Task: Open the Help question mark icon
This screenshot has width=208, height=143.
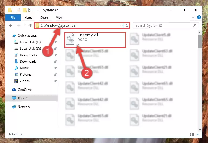Action: [199, 17]
